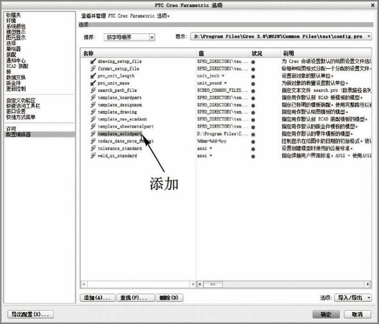Open 草绘器 settings category

(x=13, y=49)
